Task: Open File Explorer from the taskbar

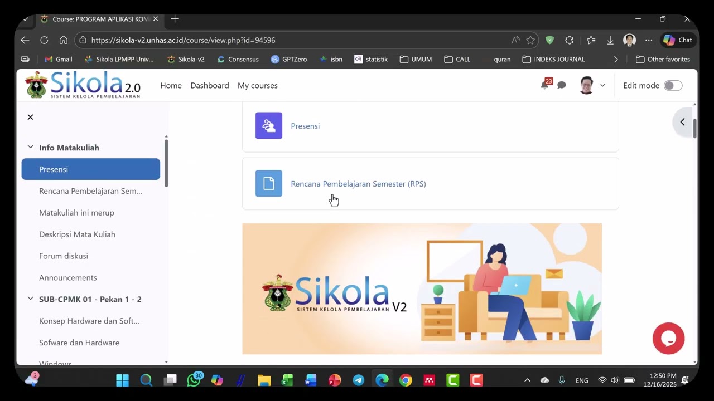Action: coord(264,380)
